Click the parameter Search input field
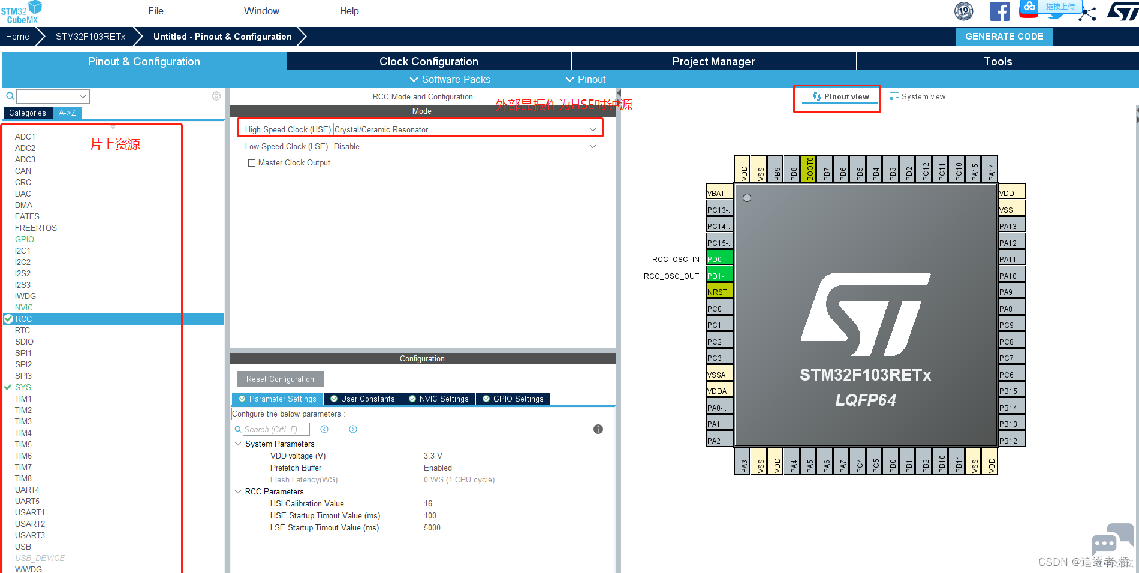 pyautogui.click(x=276, y=429)
